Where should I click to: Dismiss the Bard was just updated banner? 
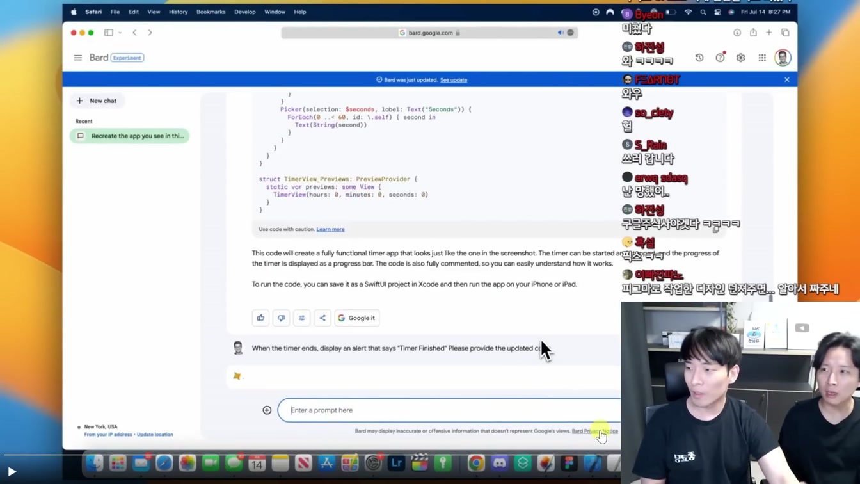coord(787,79)
